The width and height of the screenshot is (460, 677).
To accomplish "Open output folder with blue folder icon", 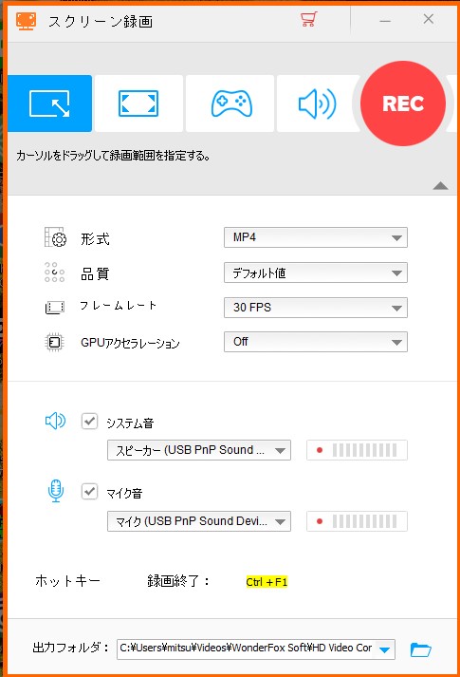I will (x=420, y=649).
